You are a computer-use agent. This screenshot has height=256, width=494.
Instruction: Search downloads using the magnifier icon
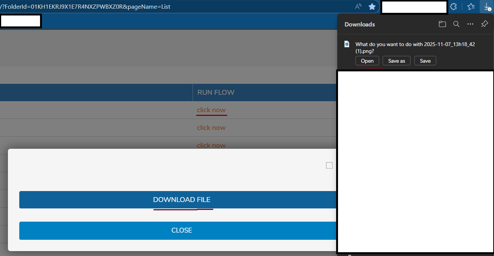456,24
